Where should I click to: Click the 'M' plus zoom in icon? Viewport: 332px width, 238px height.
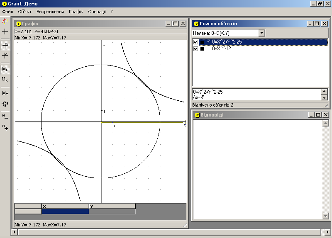pyautogui.click(x=5, y=127)
